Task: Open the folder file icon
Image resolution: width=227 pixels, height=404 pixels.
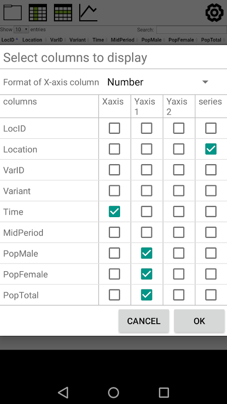Action: (x=12, y=12)
